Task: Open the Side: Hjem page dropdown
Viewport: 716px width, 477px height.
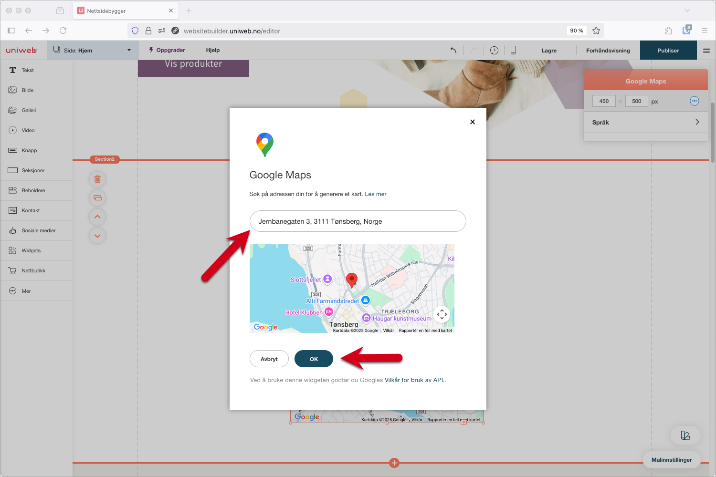Action: tap(93, 50)
